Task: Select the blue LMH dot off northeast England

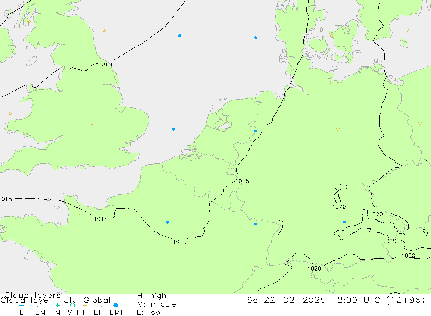Action: [180, 36]
